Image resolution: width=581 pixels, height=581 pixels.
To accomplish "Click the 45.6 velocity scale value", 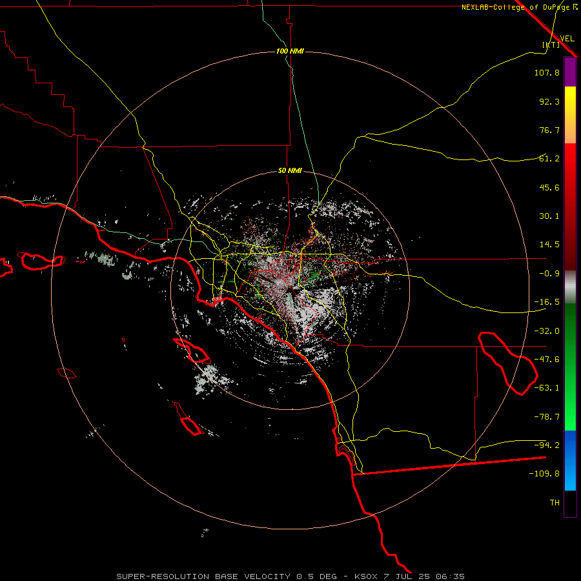I will (549, 187).
